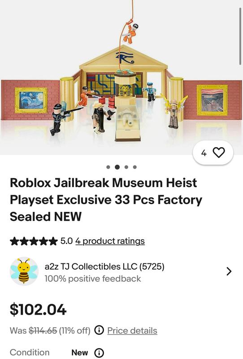The width and height of the screenshot is (243, 359).
Task: Select the third image carousel dot
Action: [x=126, y=167]
